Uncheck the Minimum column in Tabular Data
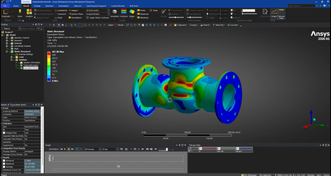Screen dimensions: 331x176 [200, 149]
